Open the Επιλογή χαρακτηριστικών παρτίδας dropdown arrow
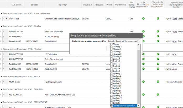 pos(139,41)
